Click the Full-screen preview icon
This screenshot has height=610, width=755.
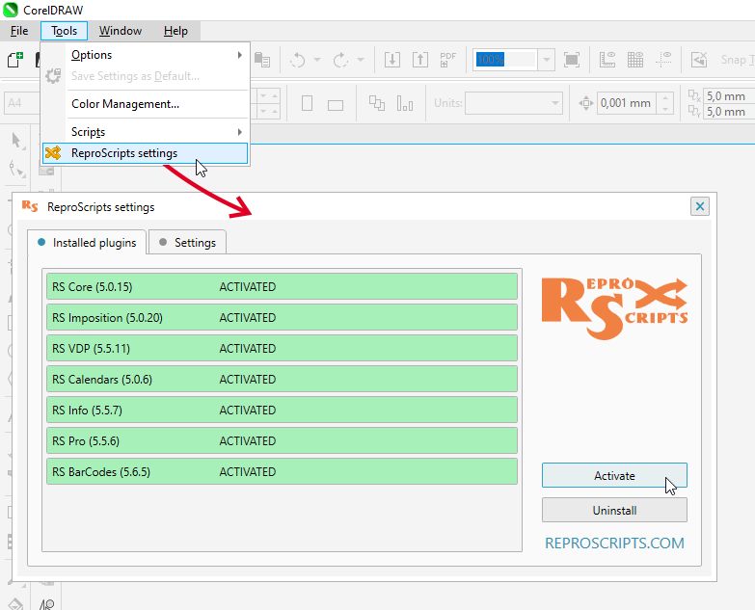coord(572,60)
